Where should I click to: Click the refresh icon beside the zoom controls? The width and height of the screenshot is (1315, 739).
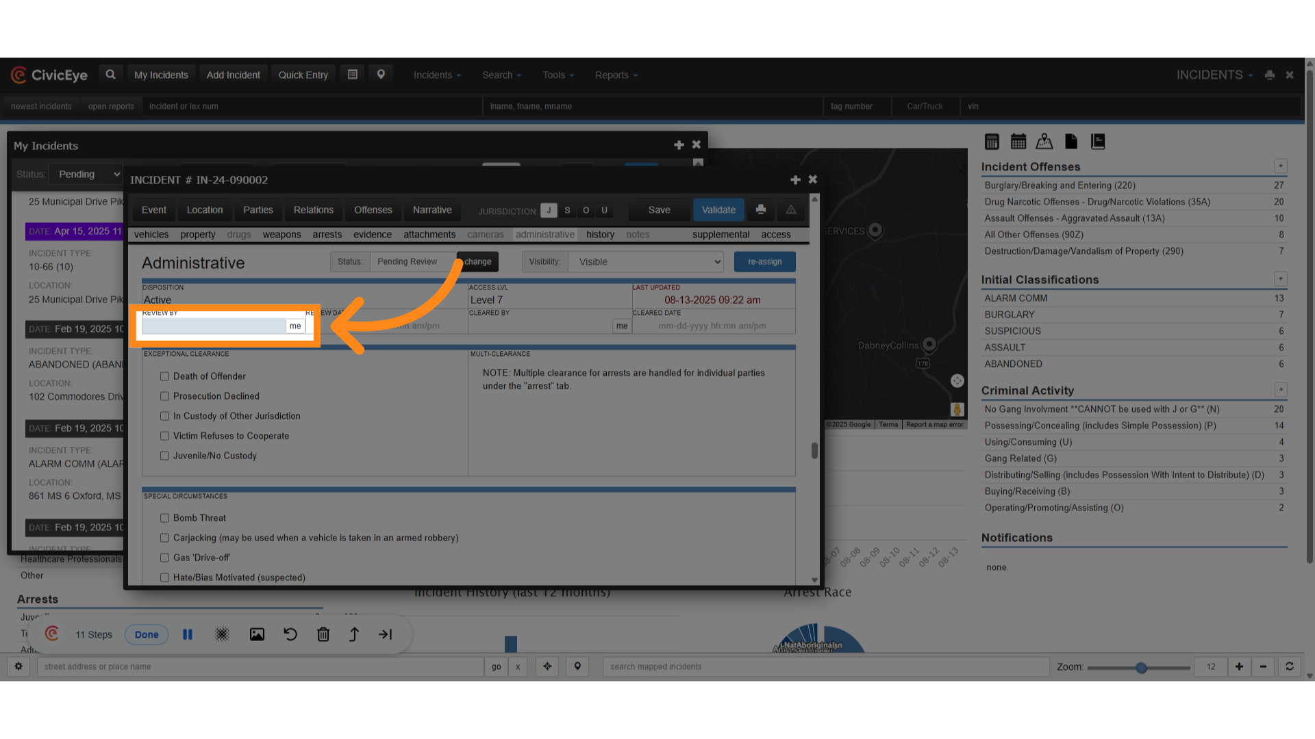(1290, 666)
